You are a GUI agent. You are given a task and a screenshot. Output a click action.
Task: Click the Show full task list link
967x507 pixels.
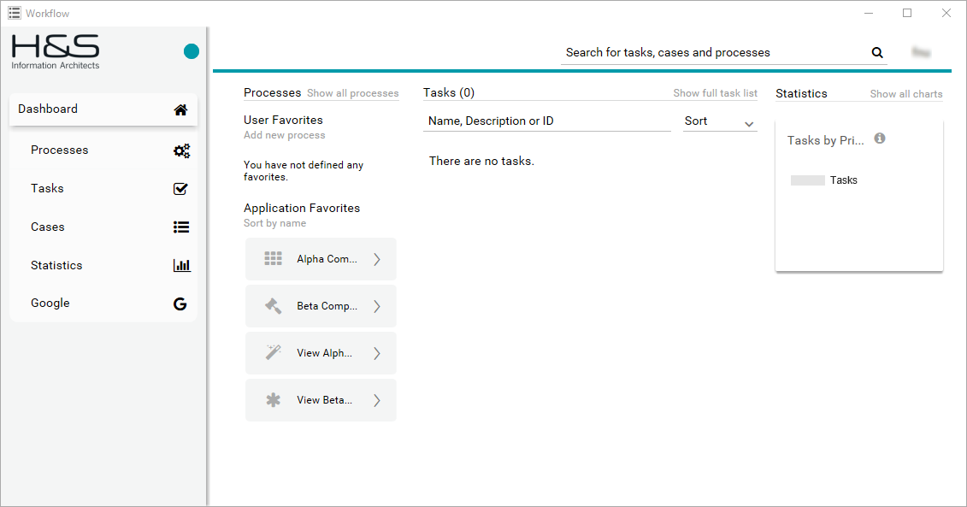pos(715,93)
